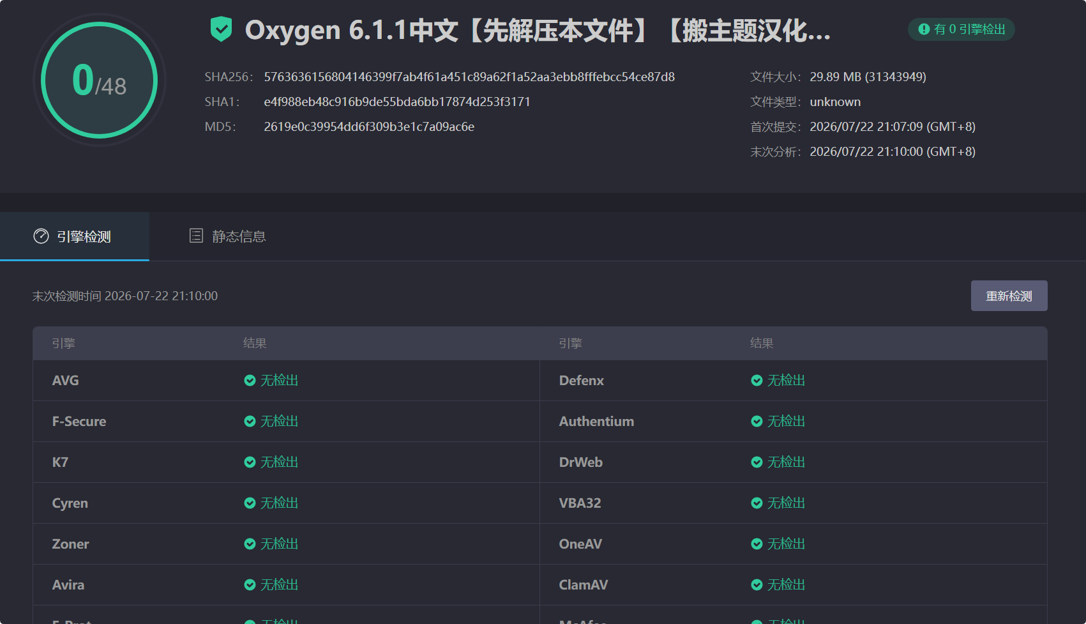Viewport: 1086px width, 624px height.
Task: Click the Authentium engine name
Action: point(596,422)
